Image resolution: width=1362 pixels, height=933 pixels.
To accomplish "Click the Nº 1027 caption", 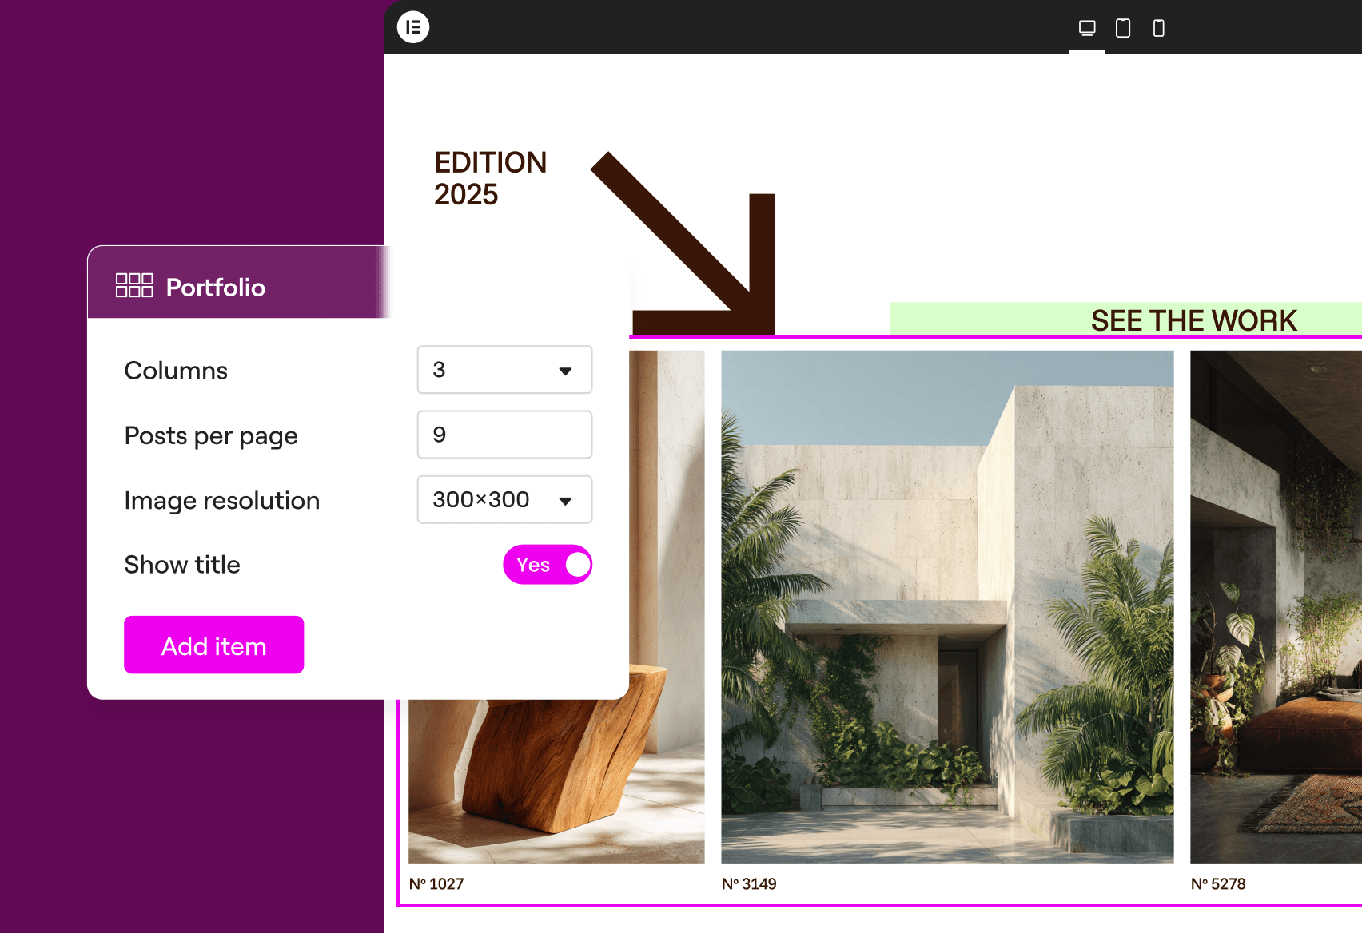I will (x=436, y=884).
